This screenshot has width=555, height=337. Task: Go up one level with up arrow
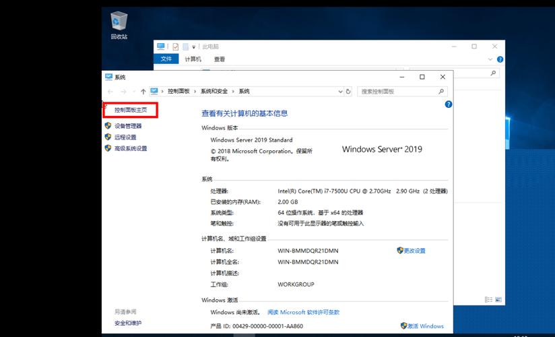(x=143, y=92)
